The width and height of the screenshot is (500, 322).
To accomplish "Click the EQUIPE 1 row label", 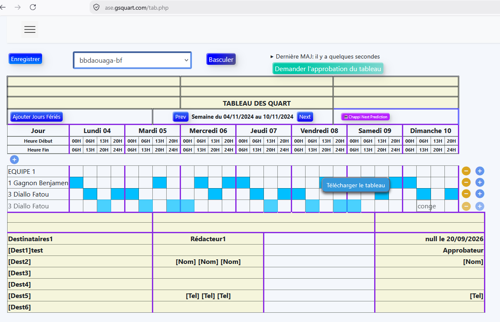I will point(22,171).
